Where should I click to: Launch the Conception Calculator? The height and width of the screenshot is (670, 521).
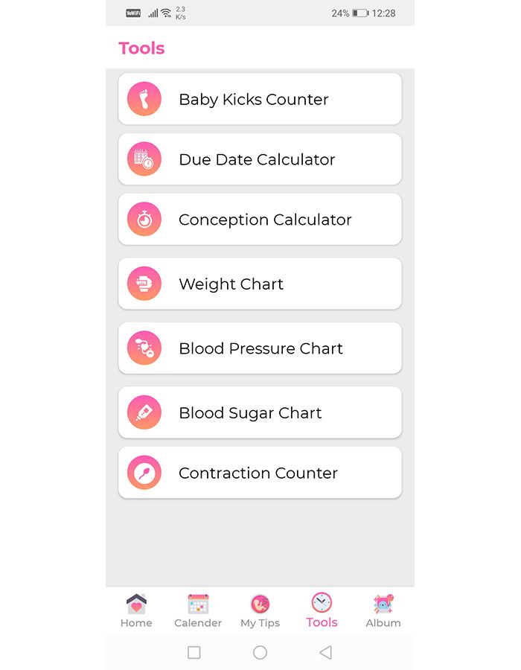coord(265,220)
